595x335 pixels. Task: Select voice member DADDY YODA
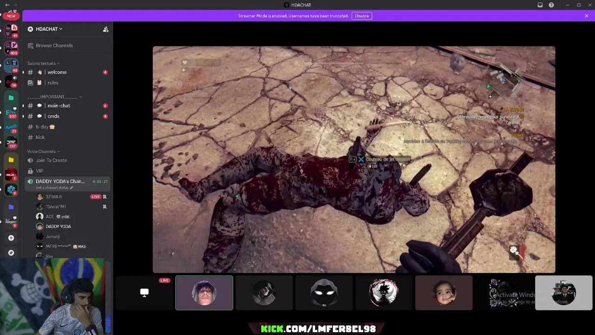pos(71,227)
